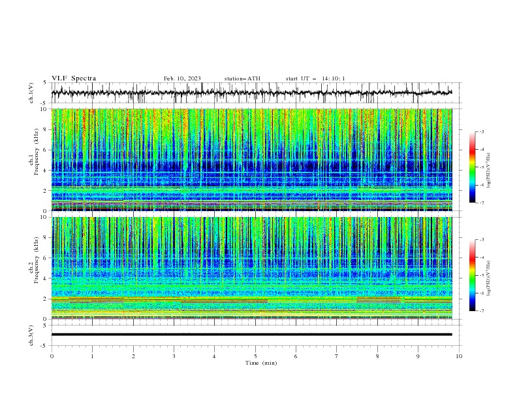Click the ch.2 colorbar log(PSD) label
Screen dimensions: 517x400
coord(489,278)
